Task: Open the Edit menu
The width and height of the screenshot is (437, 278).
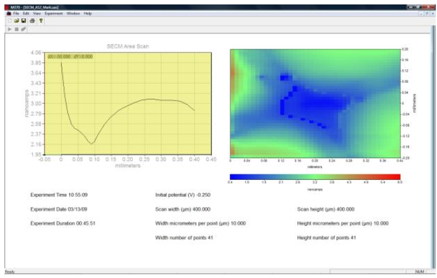Action: pyautogui.click(x=25, y=13)
